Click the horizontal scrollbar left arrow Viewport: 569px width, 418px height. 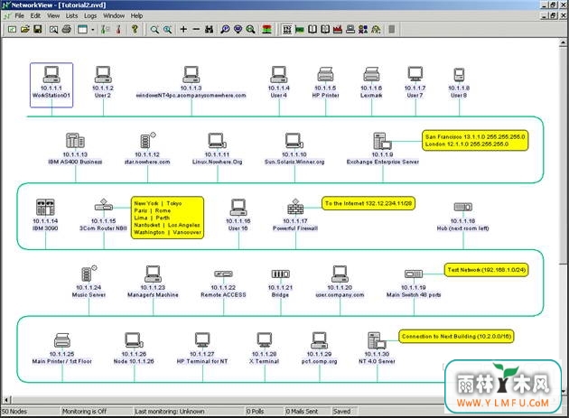(6, 400)
